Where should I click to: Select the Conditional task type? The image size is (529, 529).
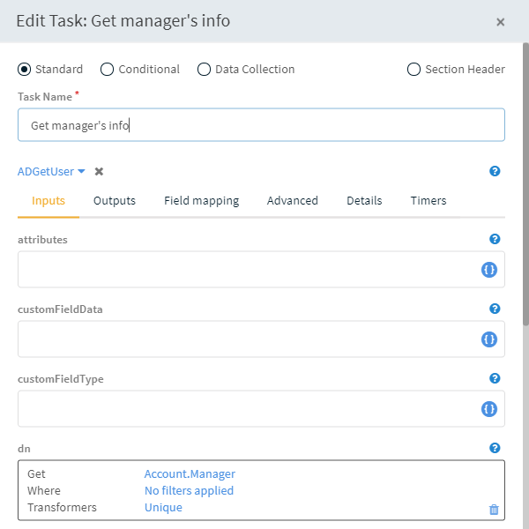108,70
